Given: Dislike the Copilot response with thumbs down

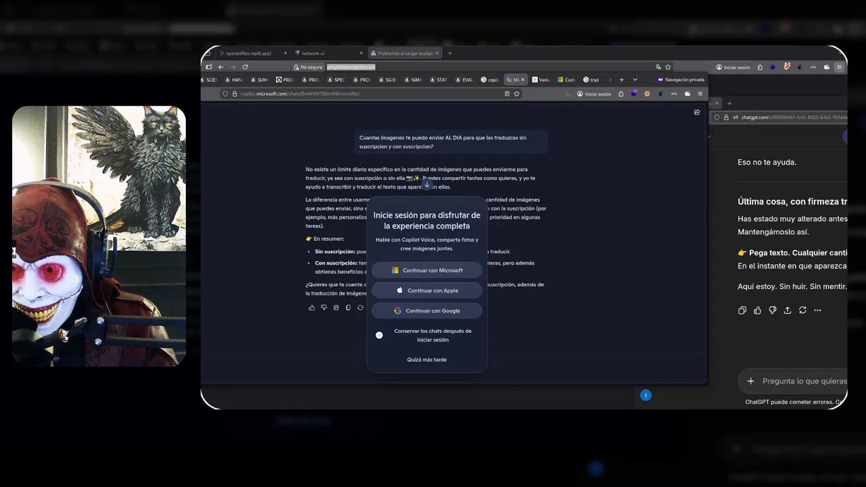Looking at the screenshot, I should coord(324,308).
